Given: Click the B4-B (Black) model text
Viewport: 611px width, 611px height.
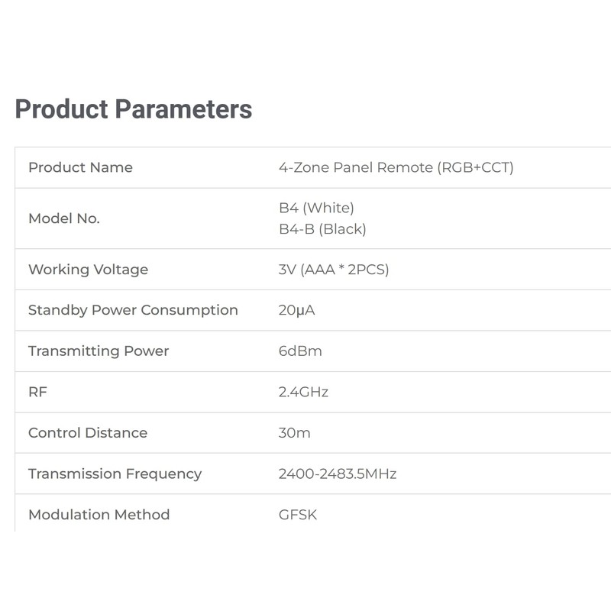Looking at the screenshot, I should (x=322, y=229).
